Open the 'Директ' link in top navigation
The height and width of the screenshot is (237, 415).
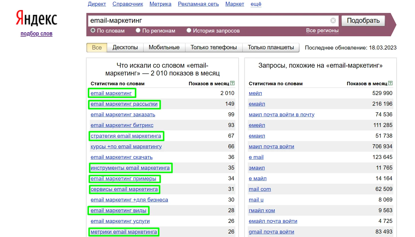pyautogui.click(x=97, y=4)
